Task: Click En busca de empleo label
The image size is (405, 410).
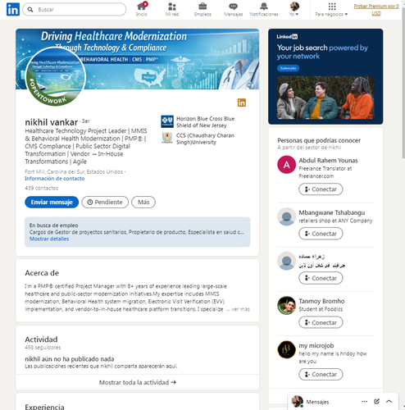Action: pyautogui.click(x=54, y=225)
